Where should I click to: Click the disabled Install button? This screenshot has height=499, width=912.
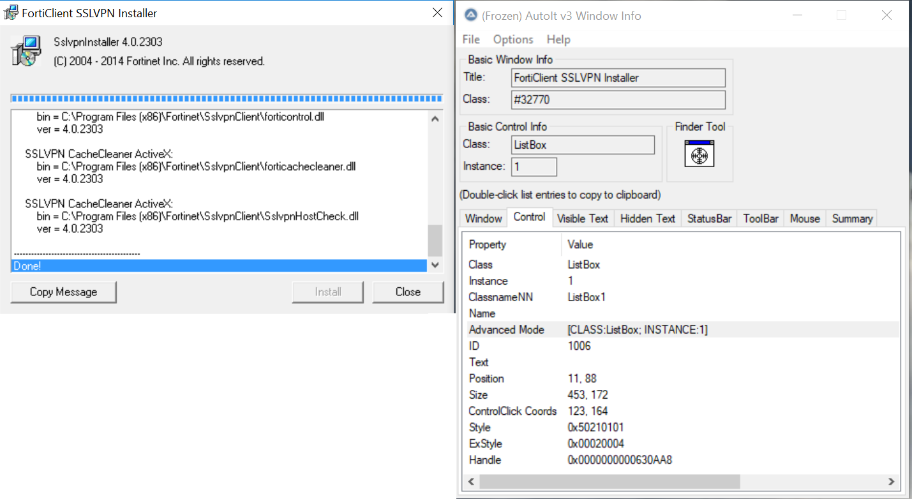pyautogui.click(x=328, y=292)
